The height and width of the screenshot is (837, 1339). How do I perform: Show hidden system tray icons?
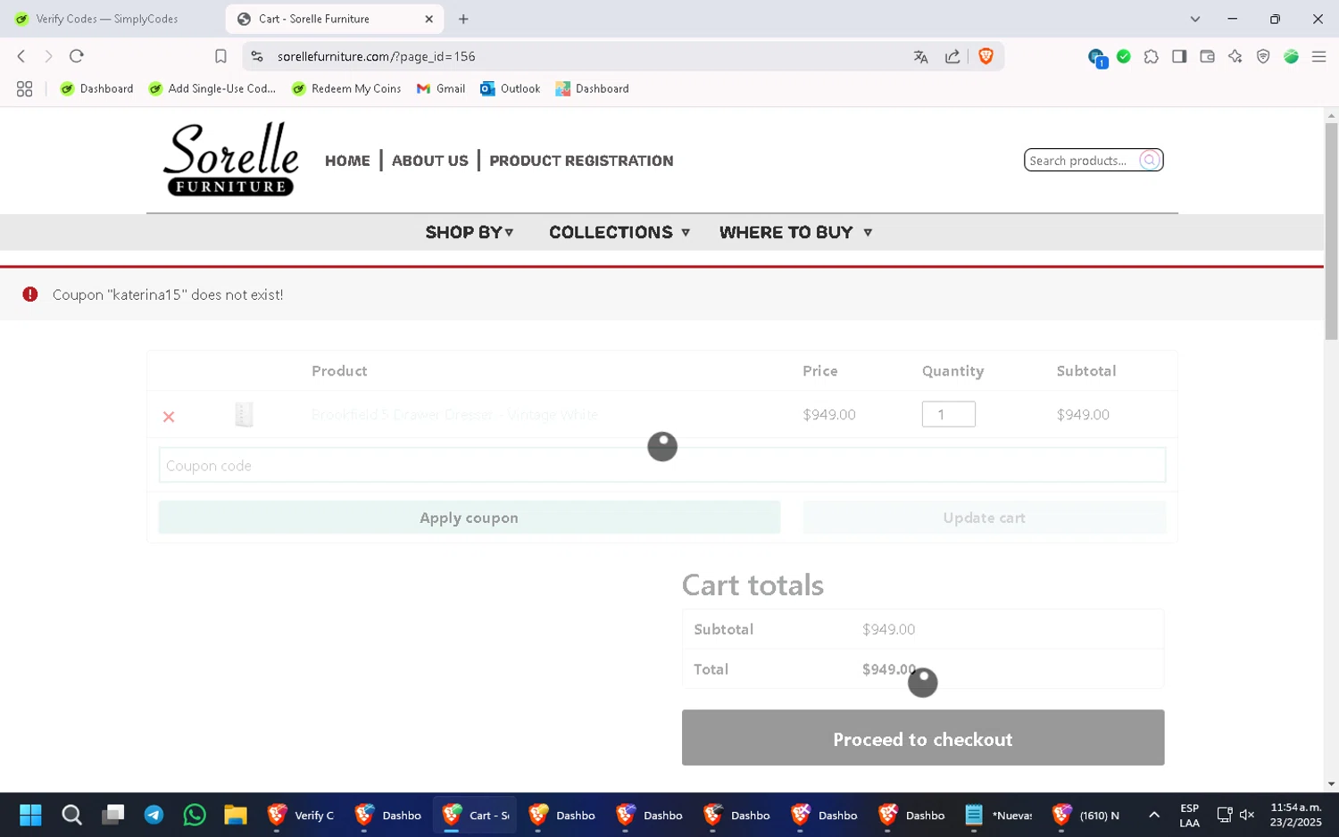[x=1154, y=815]
